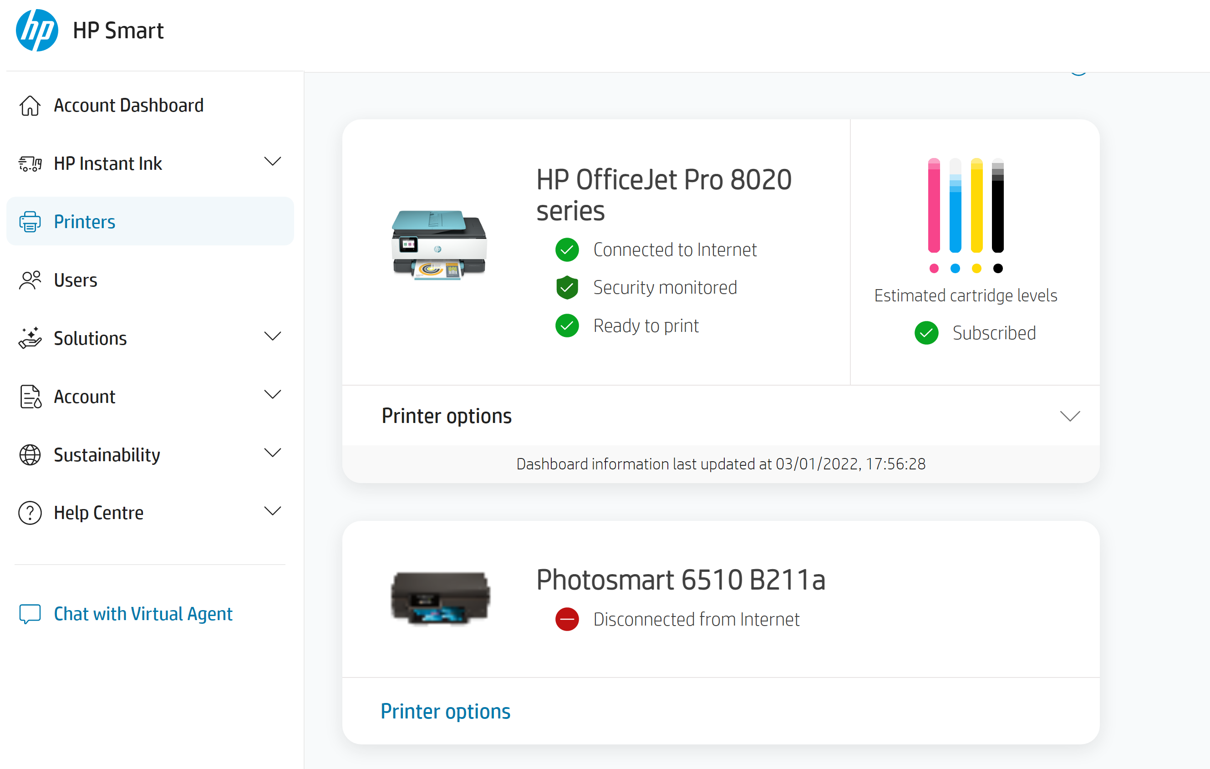This screenshot has width=1210, height=769.
Task: Click the Security monitored shield badge
Action: [x=567, y=287]
